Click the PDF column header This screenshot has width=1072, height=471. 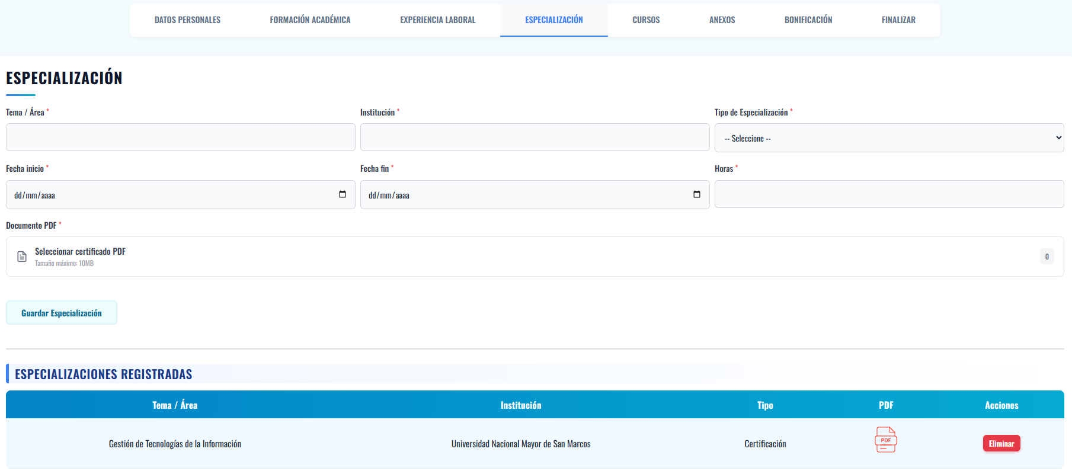pyautogui.click(x=886, y=405)
